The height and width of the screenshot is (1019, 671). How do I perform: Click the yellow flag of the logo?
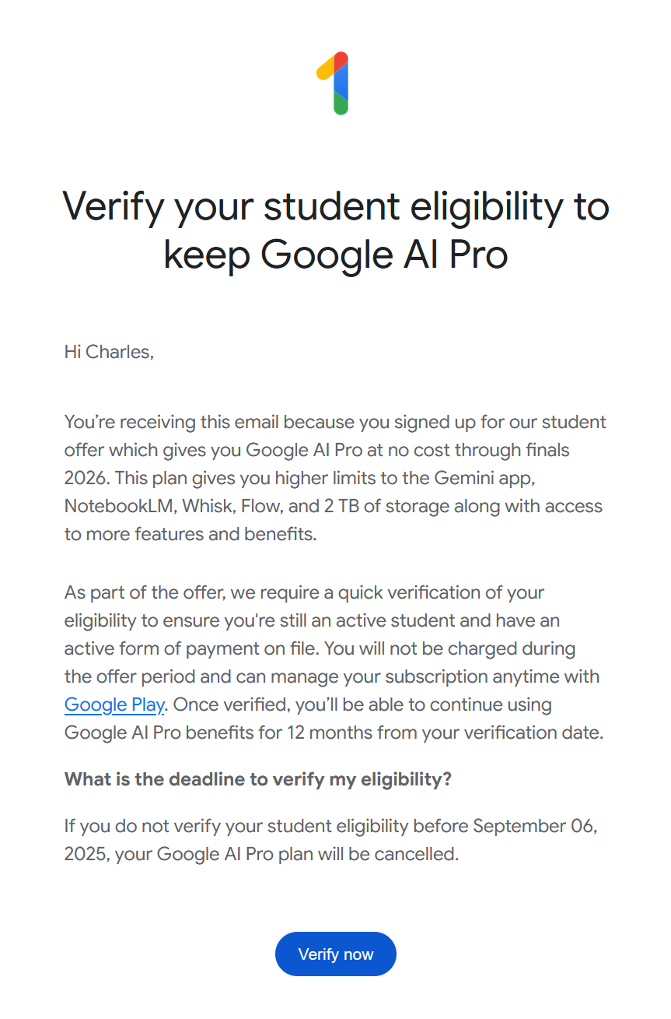coord(324,69)
